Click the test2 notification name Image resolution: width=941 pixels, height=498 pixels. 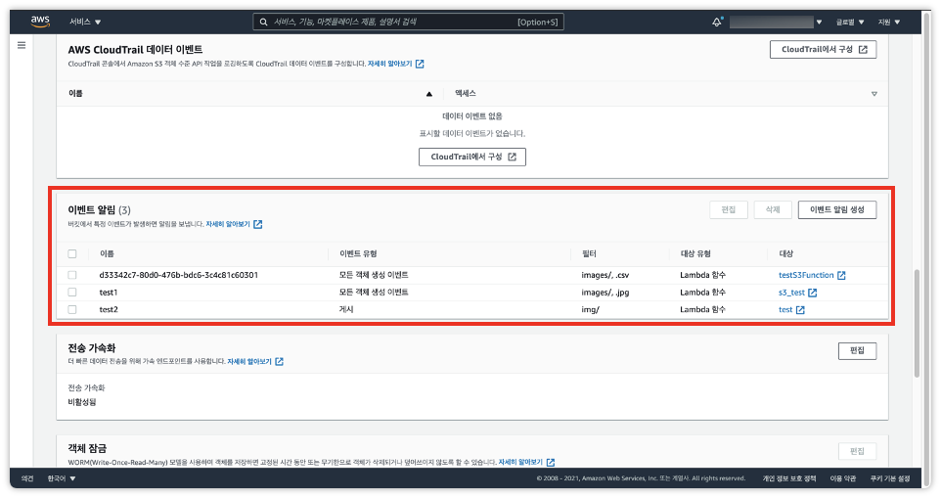tap(109, 310)
